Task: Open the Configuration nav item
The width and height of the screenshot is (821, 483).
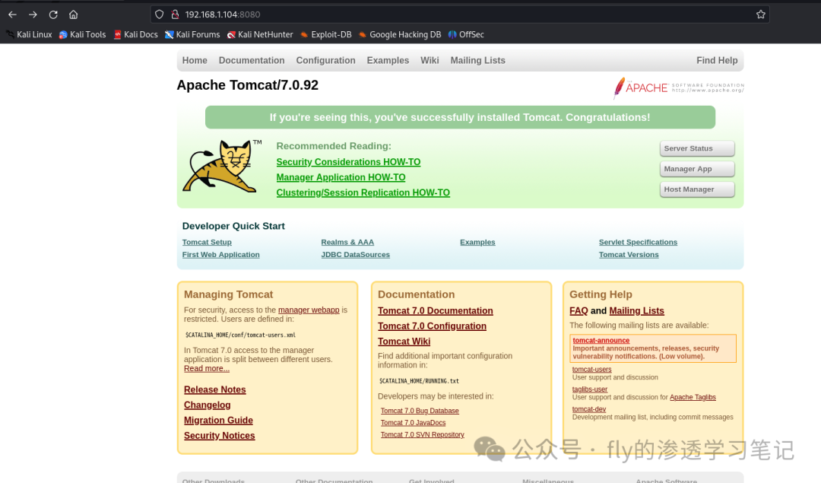Action: pyautogui.click(x=325, y=60)
